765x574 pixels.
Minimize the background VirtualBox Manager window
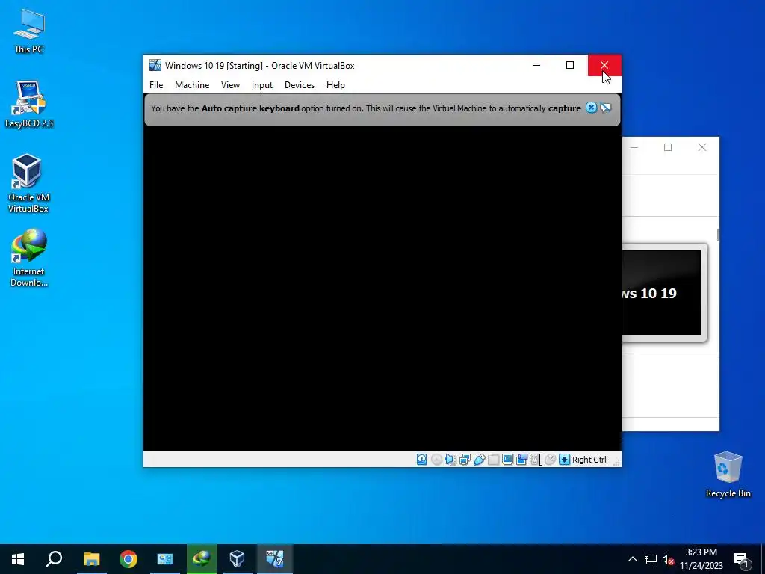(x=634, y=147)
